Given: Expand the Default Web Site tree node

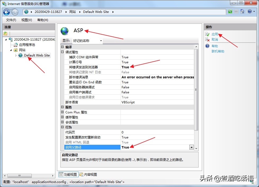Looking at the screenshot, I should [16, 55].
